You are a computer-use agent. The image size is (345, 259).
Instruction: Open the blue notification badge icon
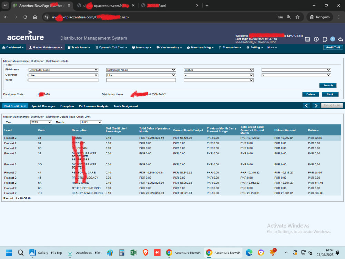point(333,39)
